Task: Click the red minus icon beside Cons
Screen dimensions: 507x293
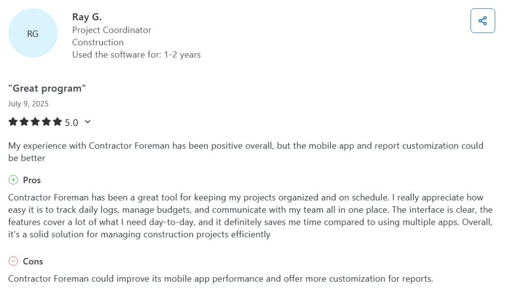Action: (14, 261)
